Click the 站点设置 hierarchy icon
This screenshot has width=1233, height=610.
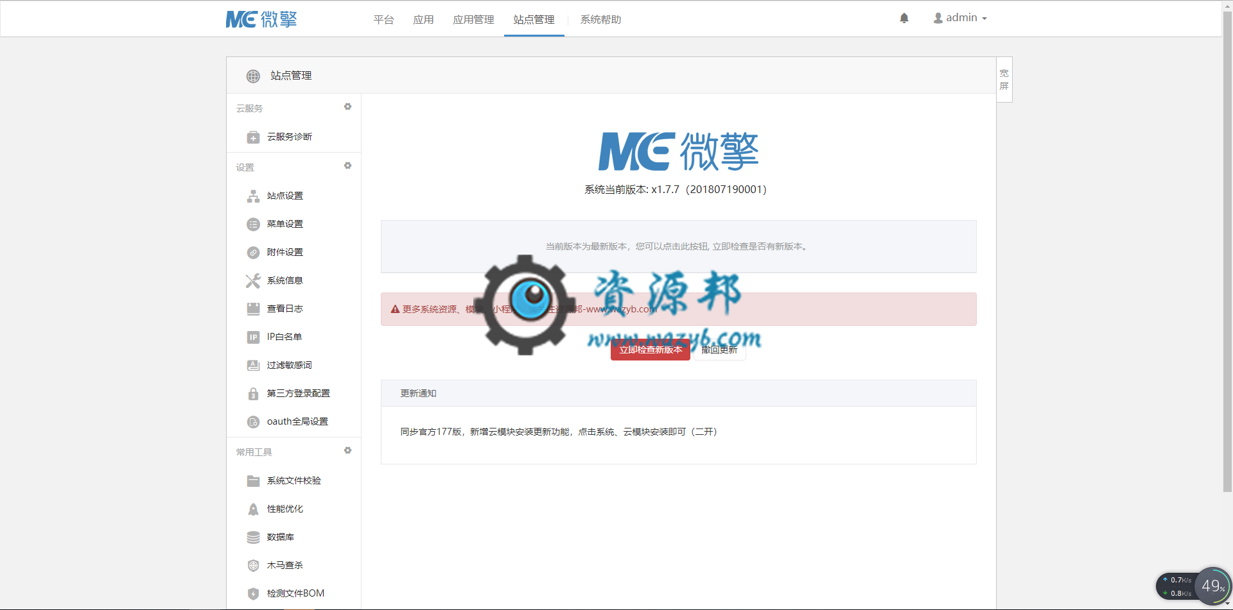coord(253,196)
